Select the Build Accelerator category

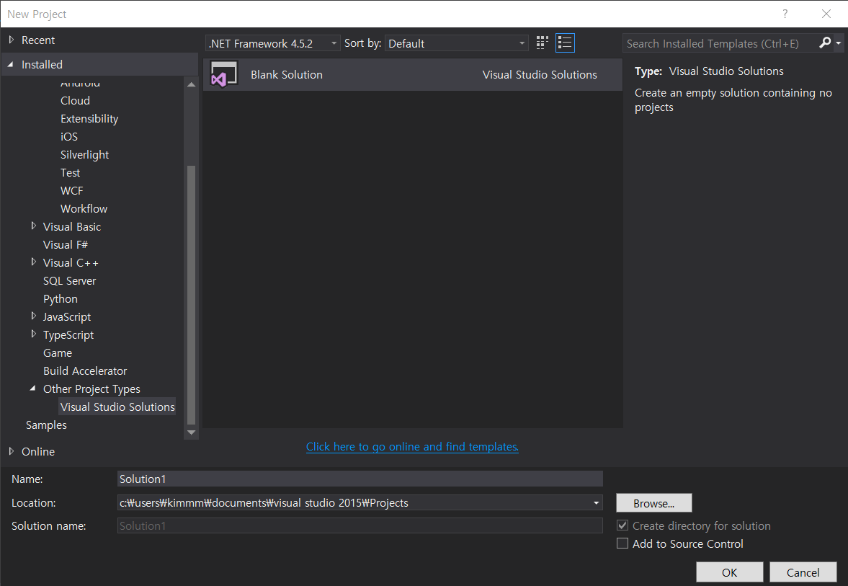click(x=85, y=370)
